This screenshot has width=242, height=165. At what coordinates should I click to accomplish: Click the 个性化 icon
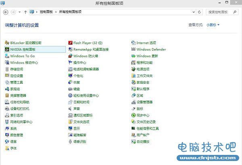(70, 76)
